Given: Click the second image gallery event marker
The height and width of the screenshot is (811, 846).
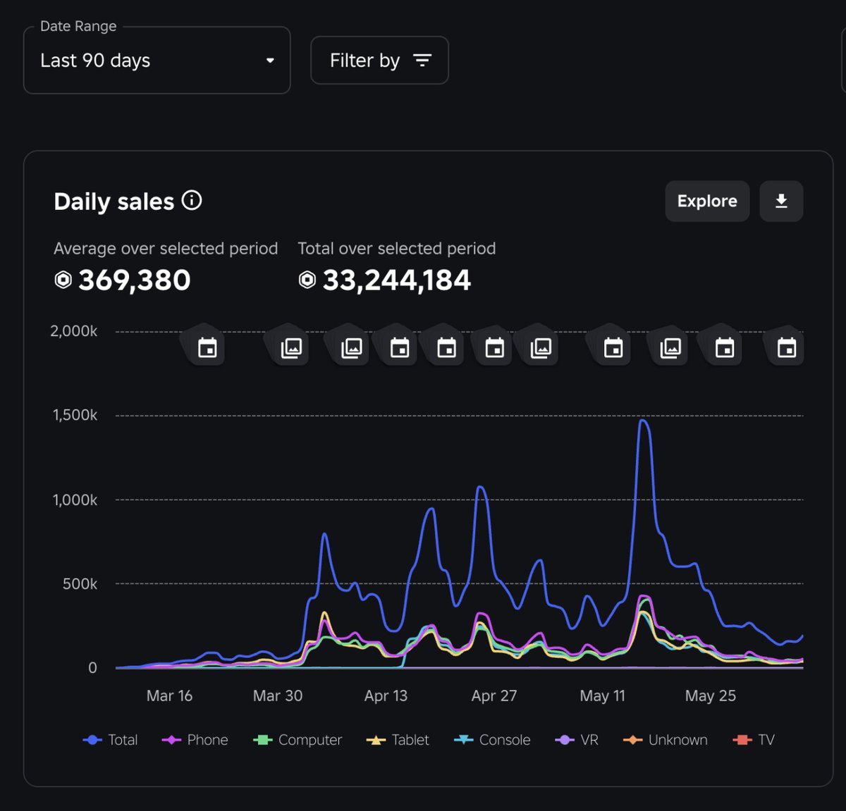Looking at the screenshot, I should [x=351, y=347].
